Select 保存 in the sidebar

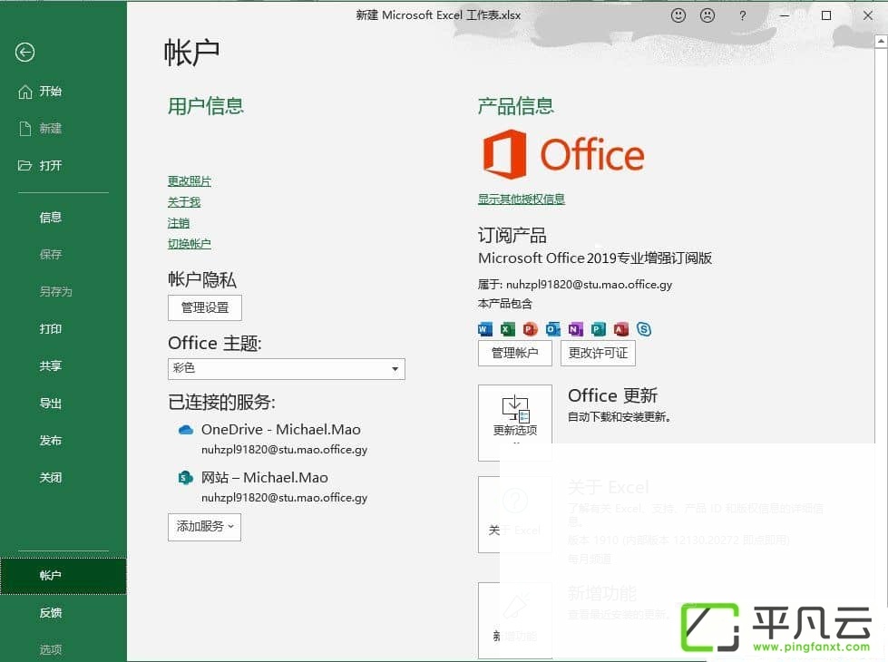(51, 254)
